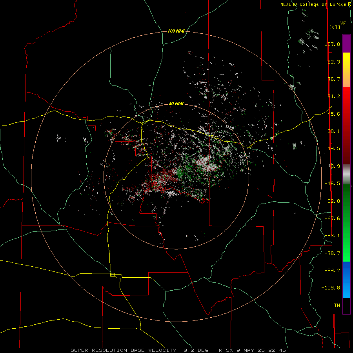Click the 14.5 velocity scale value
Viewport: 353px width, 353px height.
334,149
